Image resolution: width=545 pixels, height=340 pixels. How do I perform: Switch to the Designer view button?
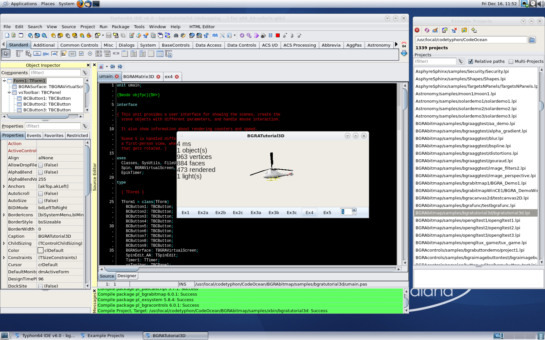click(127, 276)
